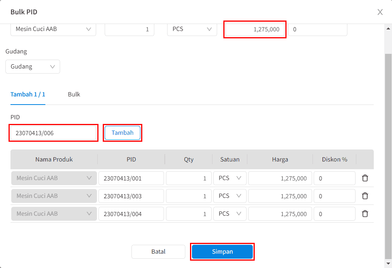Delete the row with PID 23070413/001
Viewport: 392px width, 268px height.
365,178
